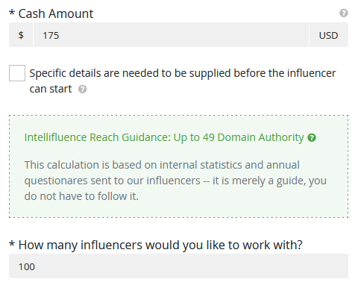Screen dimensions: 358x288
Task: Click the guidance paragraph about internal statistics
Action: [x=175, y=181]
